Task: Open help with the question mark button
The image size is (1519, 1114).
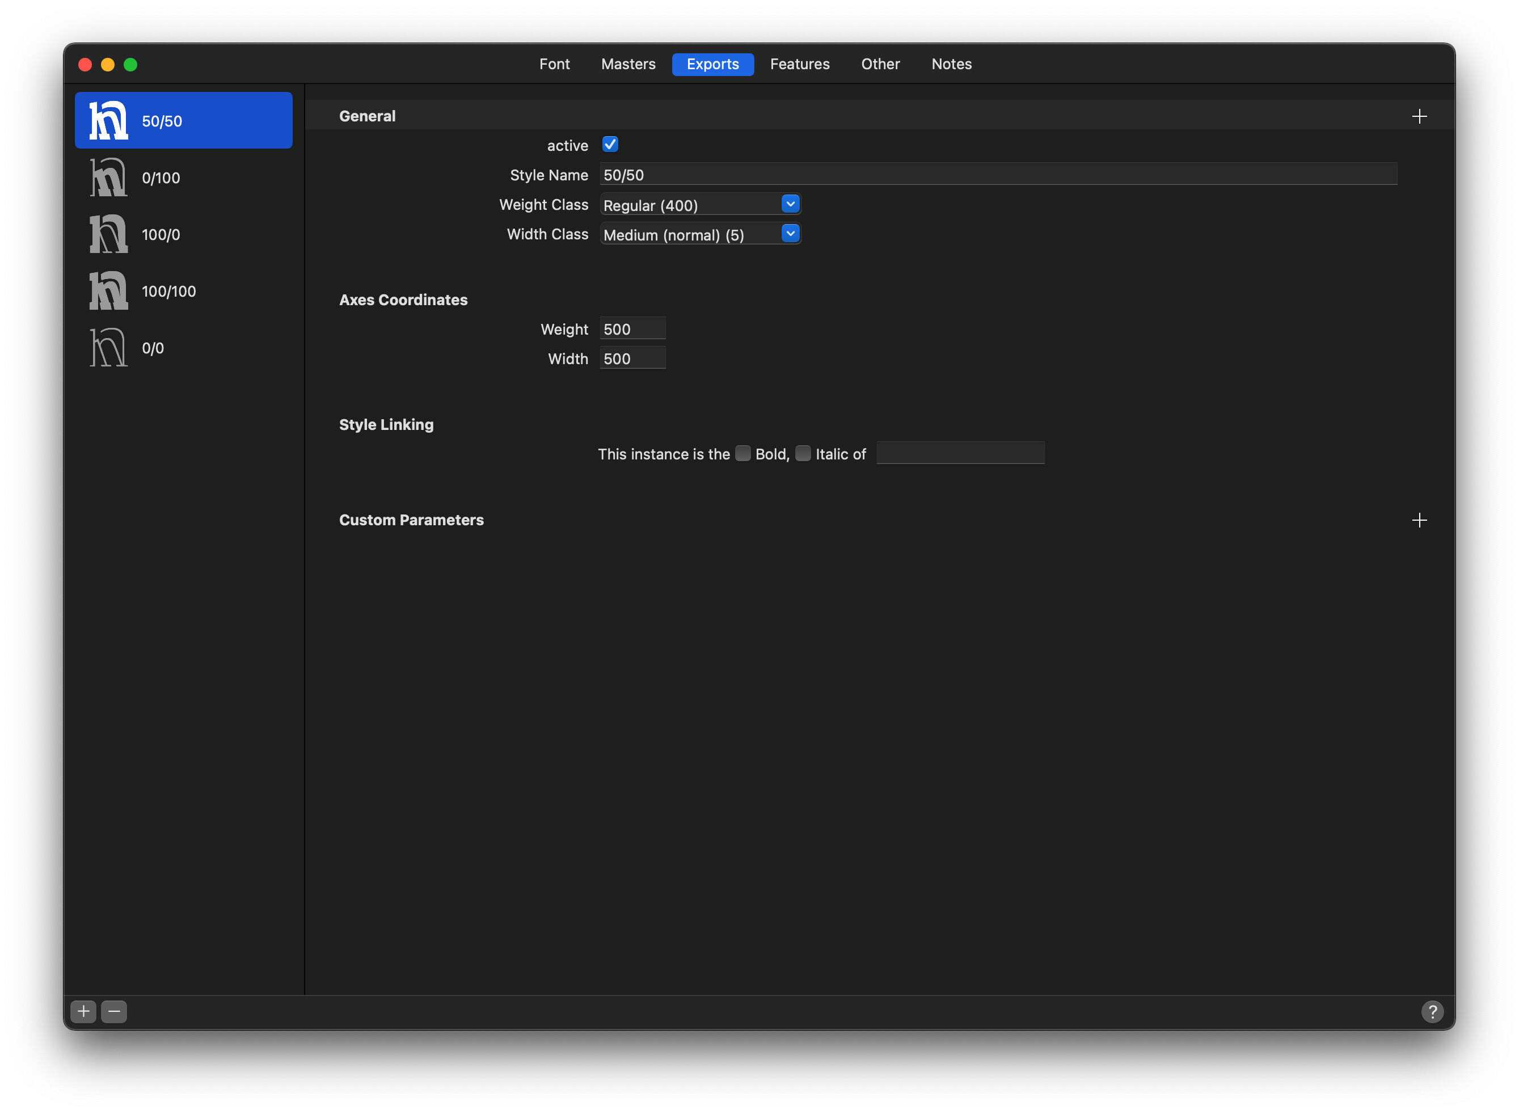Action: pyautogui.click(x=1432, y=1011)
